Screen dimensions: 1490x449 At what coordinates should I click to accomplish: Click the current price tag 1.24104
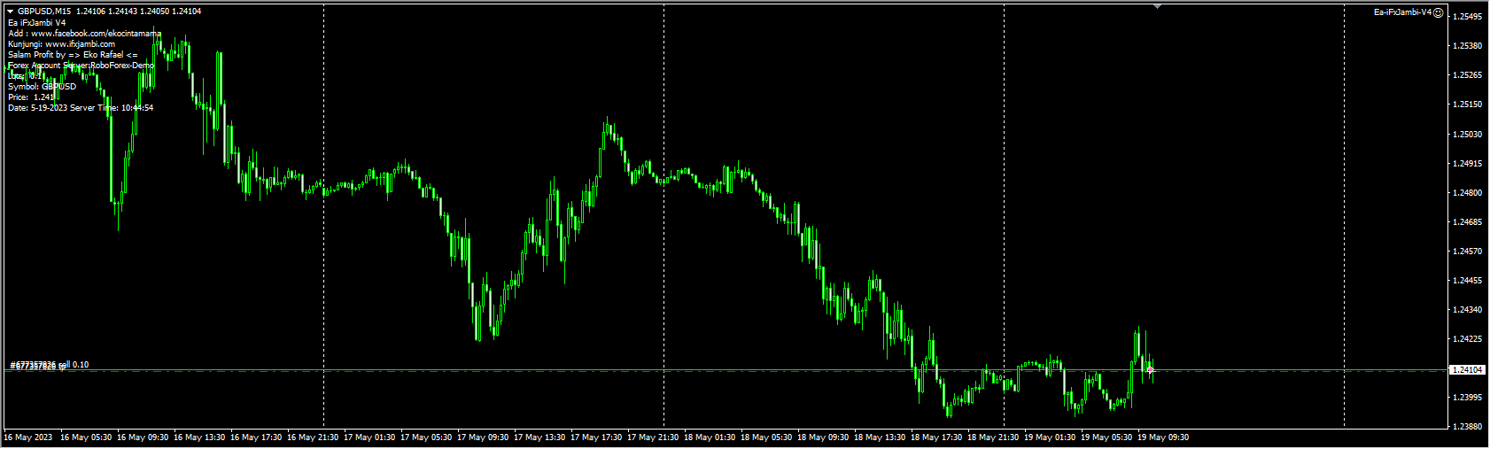click(1470, 369)
